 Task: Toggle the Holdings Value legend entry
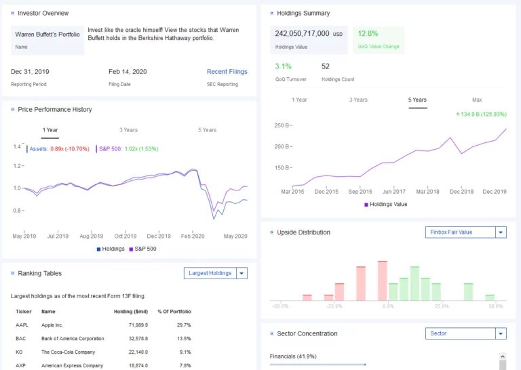click(x=386, y=204)
